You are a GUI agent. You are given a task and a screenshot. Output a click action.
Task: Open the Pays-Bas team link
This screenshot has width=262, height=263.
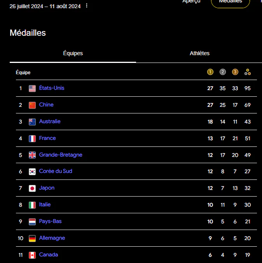point(51,221)
